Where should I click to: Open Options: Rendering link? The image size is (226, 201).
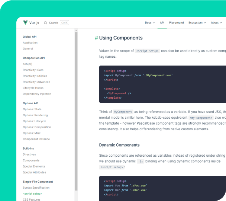coord(35,115)
